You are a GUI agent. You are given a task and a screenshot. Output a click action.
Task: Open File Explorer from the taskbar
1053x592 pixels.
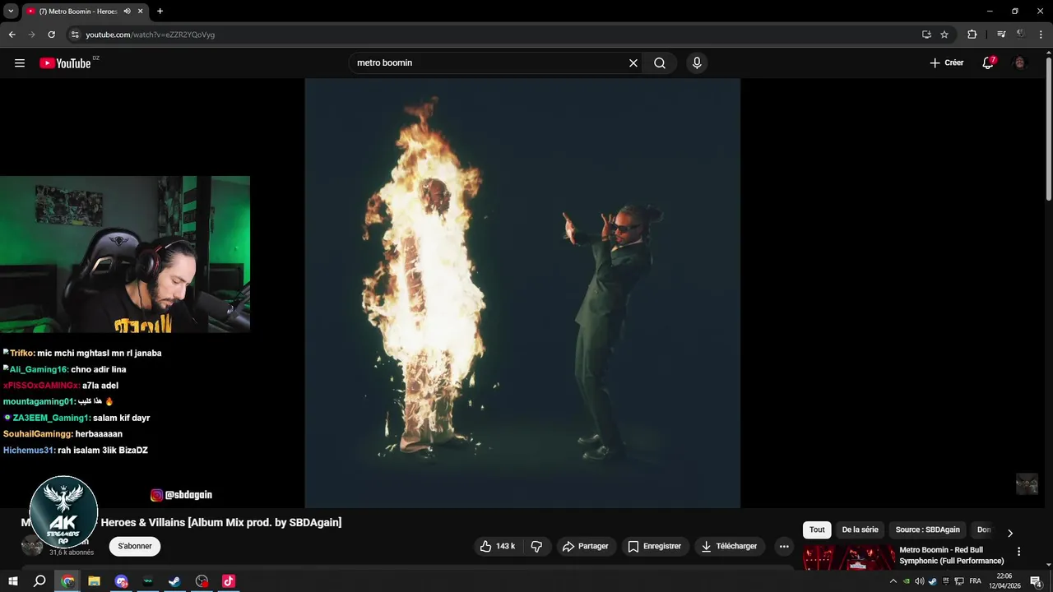pyautogui.click(x=94, y=581)
